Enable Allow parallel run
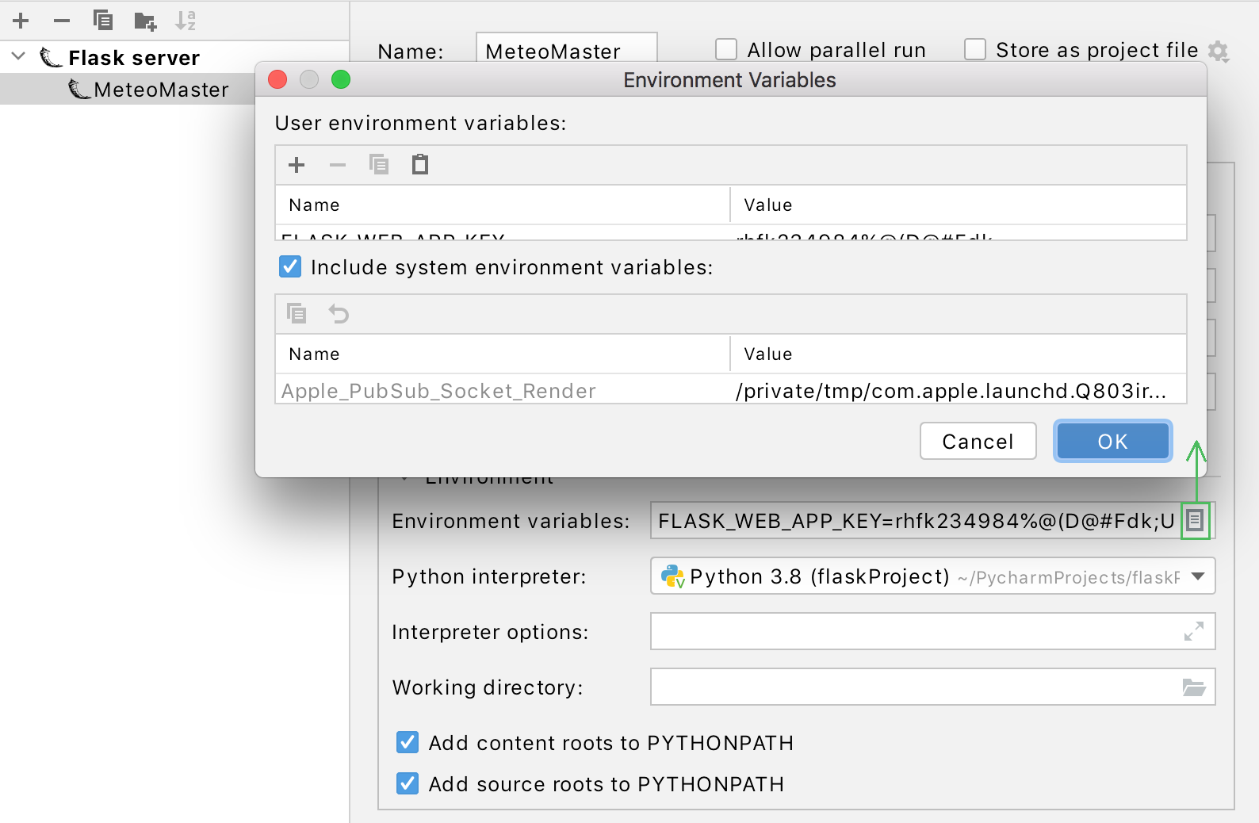This screenshot has width=1259, height=823. click(x=726, y=49)
